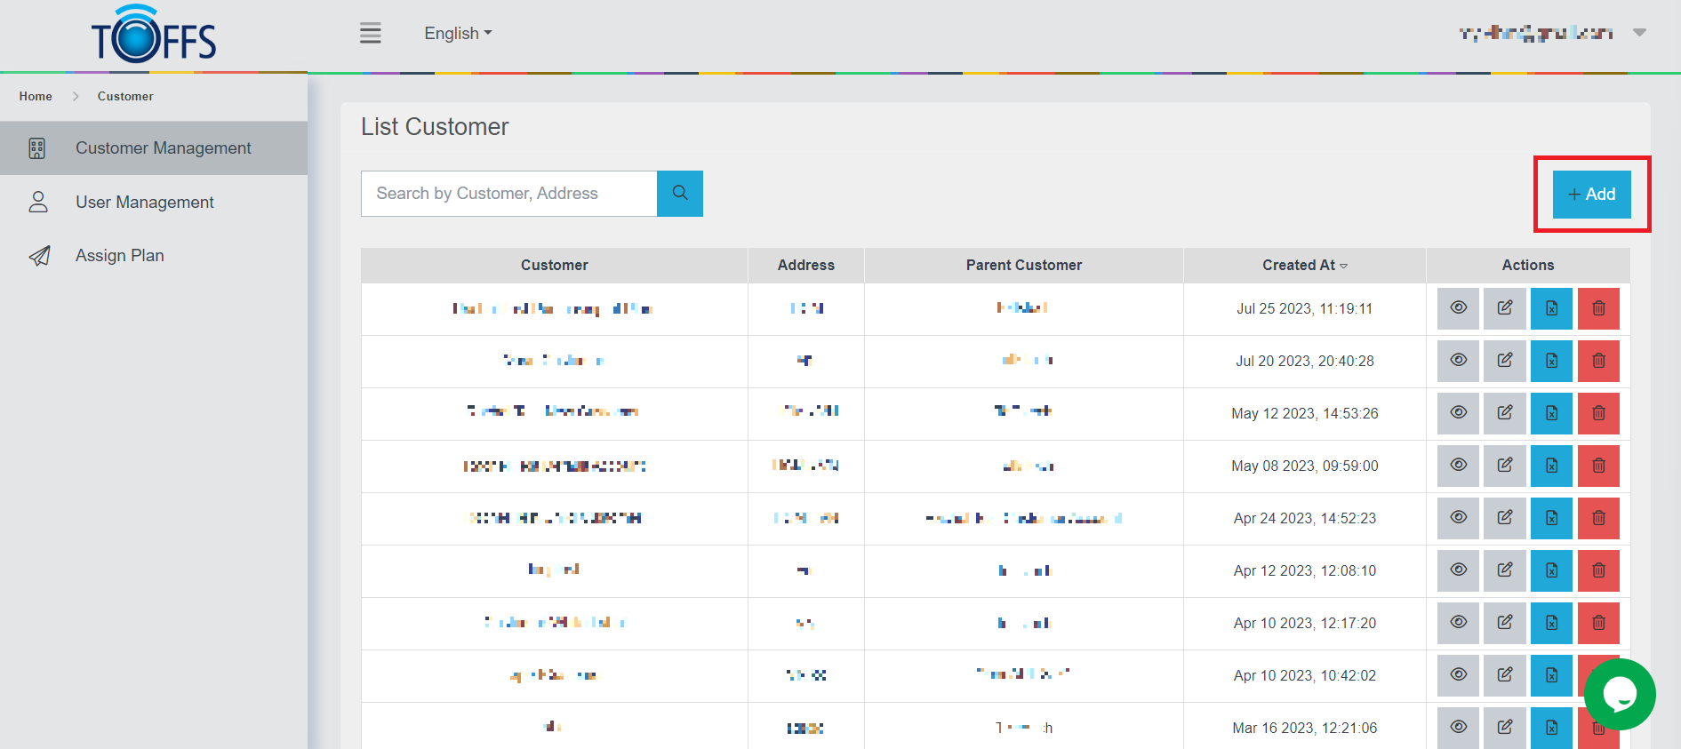Image resolution: width=1681 pixels, height=749 pixels.
Task: View customer created Jul 25 2023
Action: point(1458,308)
